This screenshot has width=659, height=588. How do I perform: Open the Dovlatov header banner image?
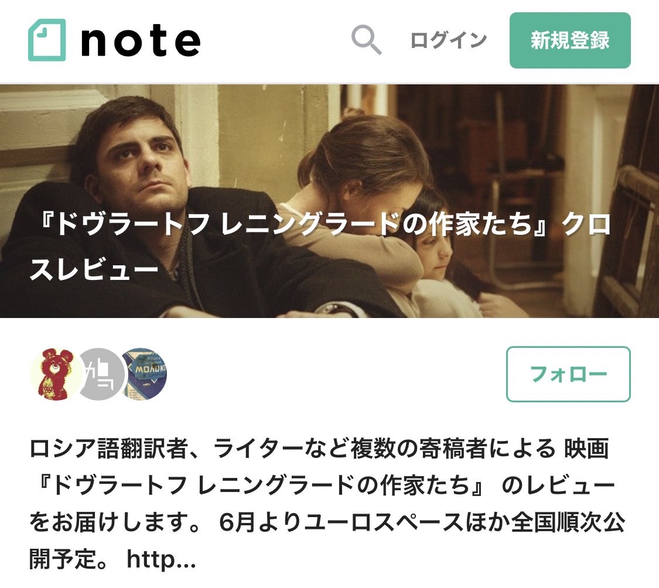point(329,201)
